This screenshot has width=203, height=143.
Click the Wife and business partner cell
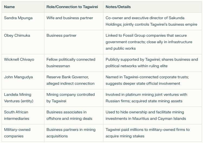[70, 18]
